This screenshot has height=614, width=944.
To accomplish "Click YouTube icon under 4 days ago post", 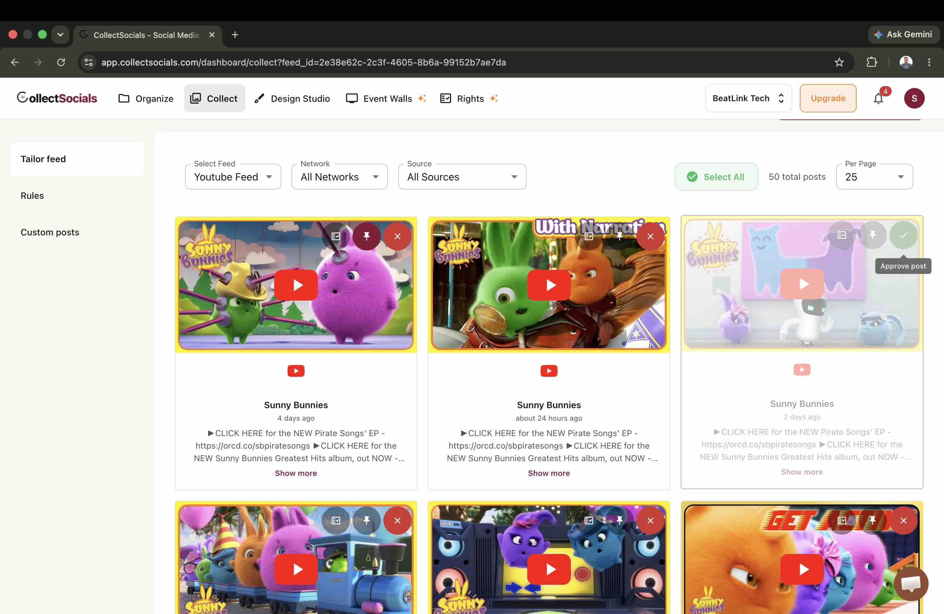I will point(296,371).
